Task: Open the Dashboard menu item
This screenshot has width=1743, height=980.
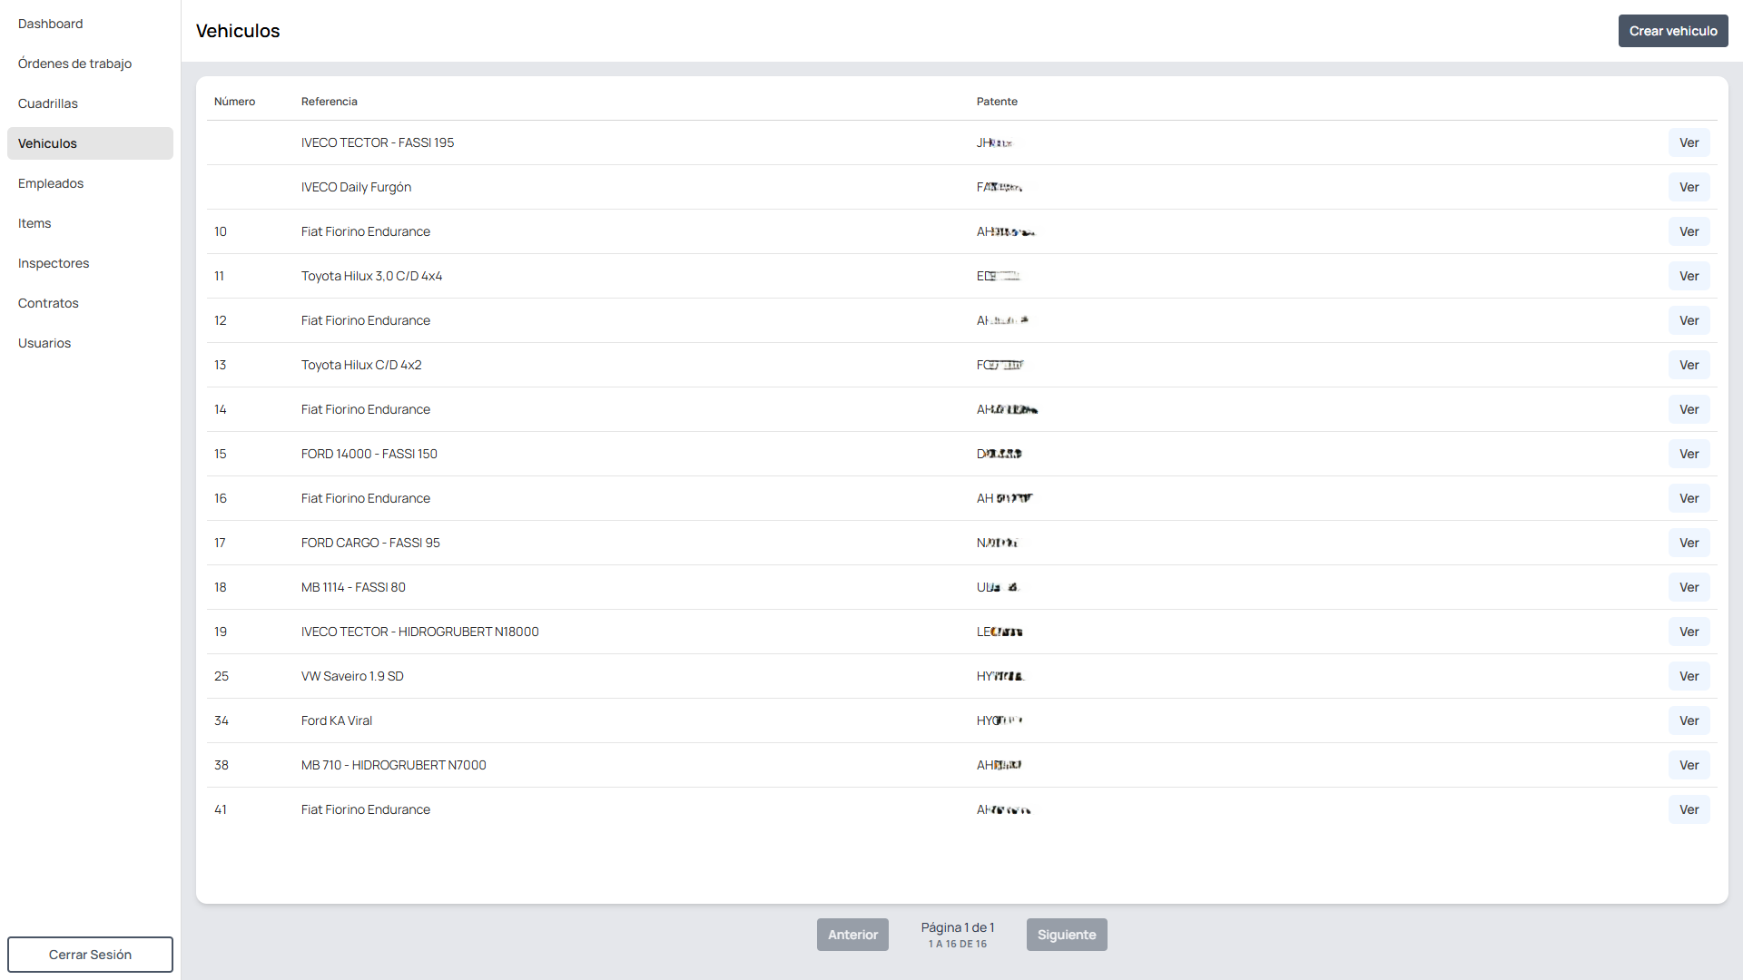Action: click(90, 24)
